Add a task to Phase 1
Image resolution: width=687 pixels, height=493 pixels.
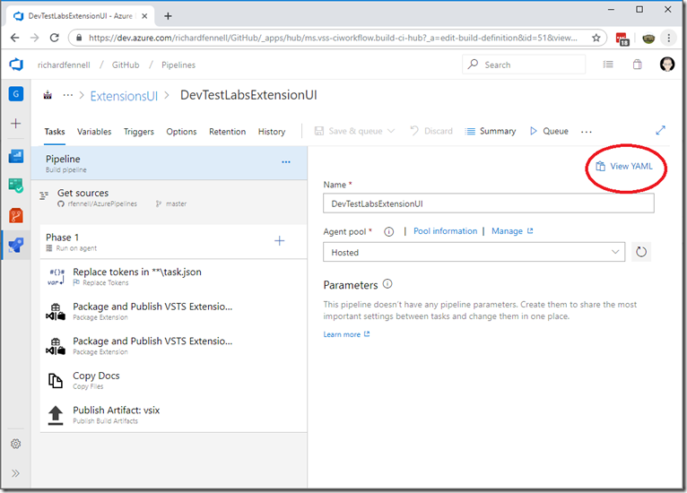279,241
